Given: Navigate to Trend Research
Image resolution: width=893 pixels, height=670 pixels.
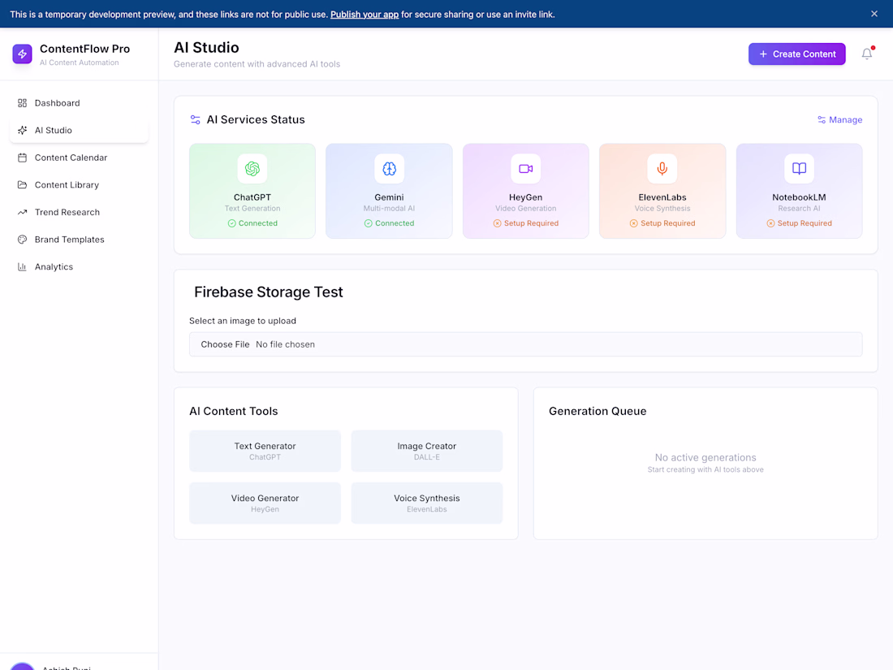Looking at the screenshot, I should (x=80, y=213).
